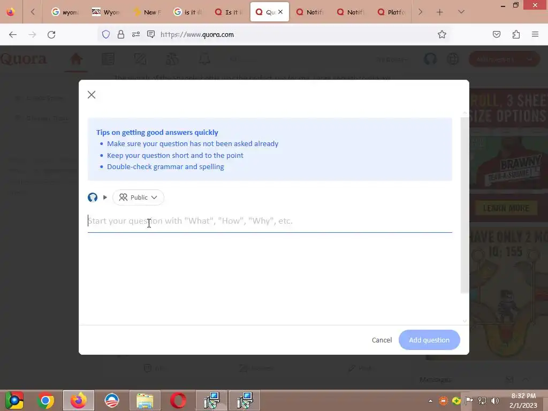Click the taskbar clock showing 8:32 PM
The image size is (548, 411).
[523, 400]
